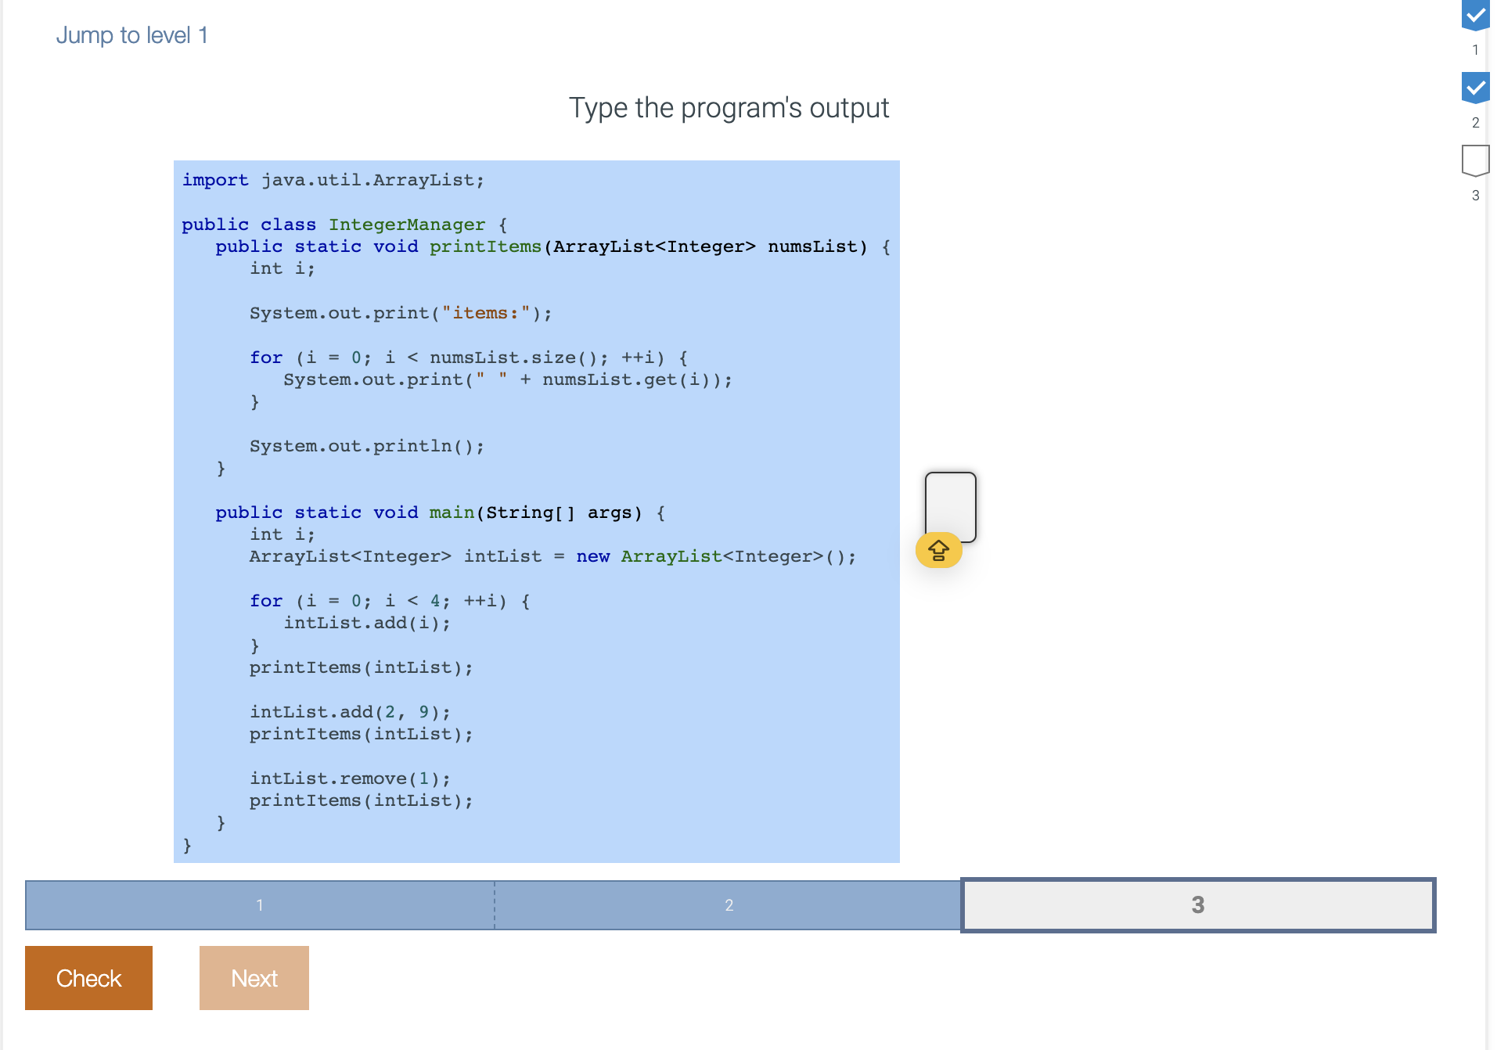Click the Check button
1497x1050 pixels.
tap(88, 978)
